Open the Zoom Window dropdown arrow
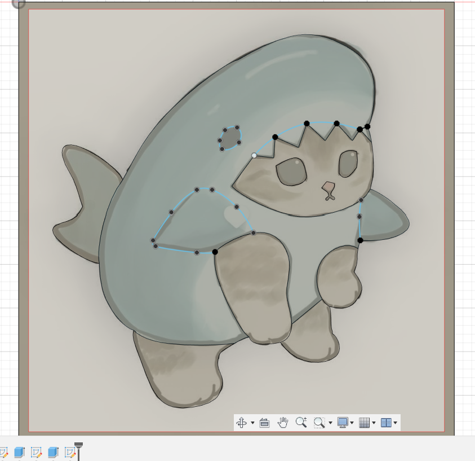 point(331,423)
